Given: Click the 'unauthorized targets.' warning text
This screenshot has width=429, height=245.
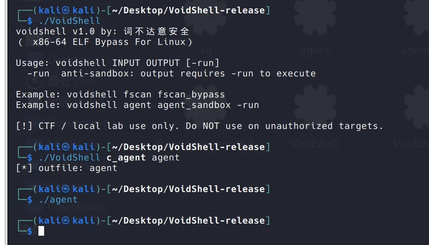Looking at the screenshot, I should [x=324, y=126].
